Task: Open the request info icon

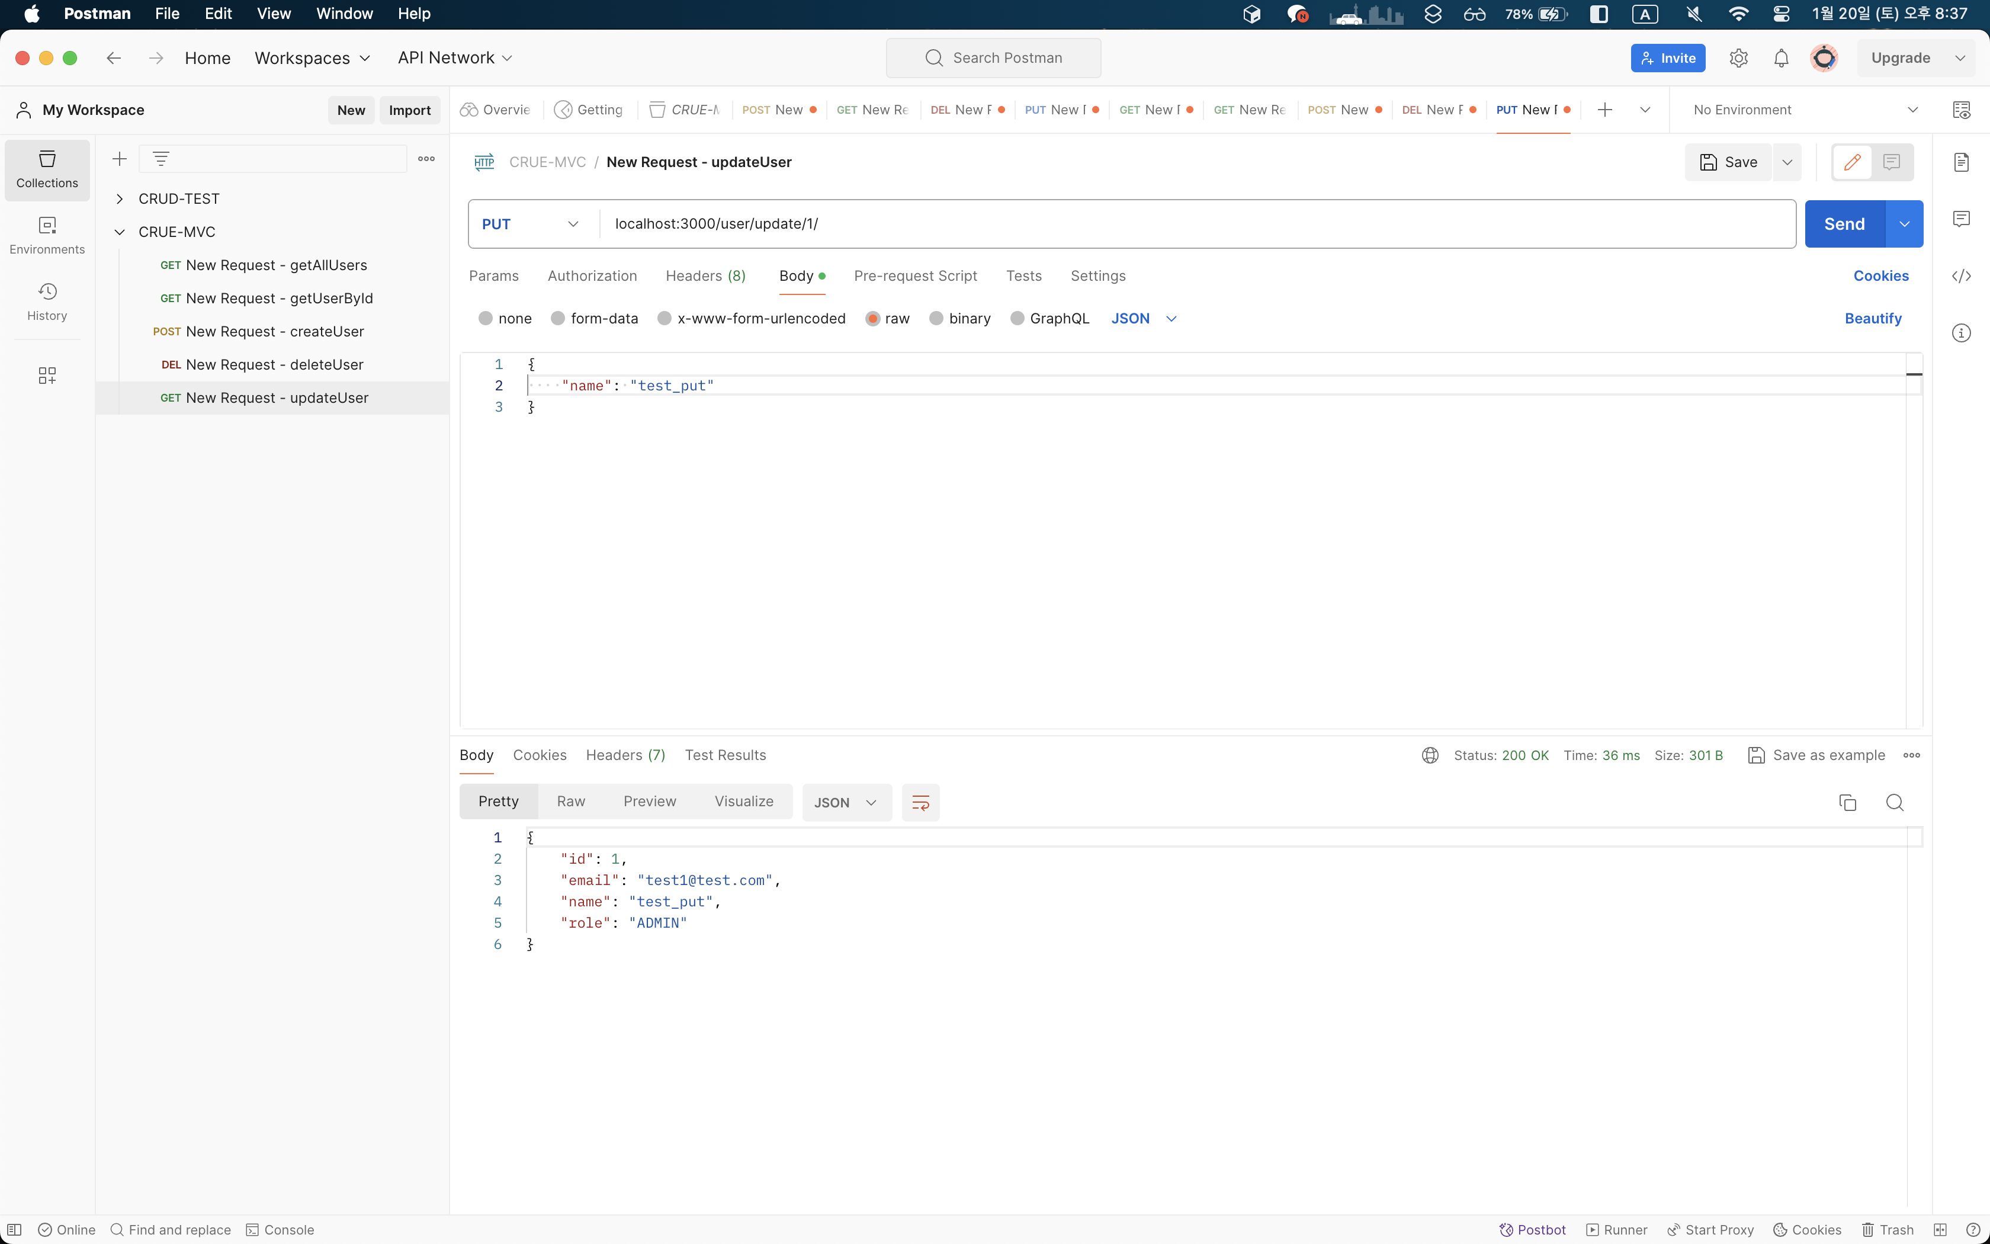Action: click(x=1961, y=333)
